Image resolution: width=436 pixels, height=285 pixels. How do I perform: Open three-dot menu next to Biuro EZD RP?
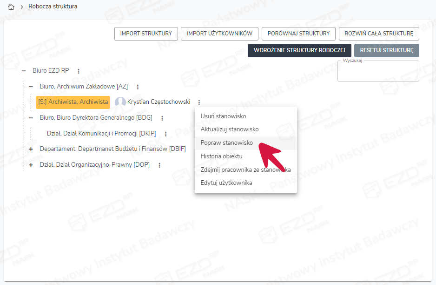(79, 71)
